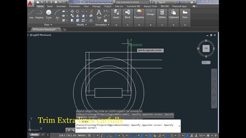
Task: Select the Explode tool in the Modify panel
Action: tap(91, 16)
